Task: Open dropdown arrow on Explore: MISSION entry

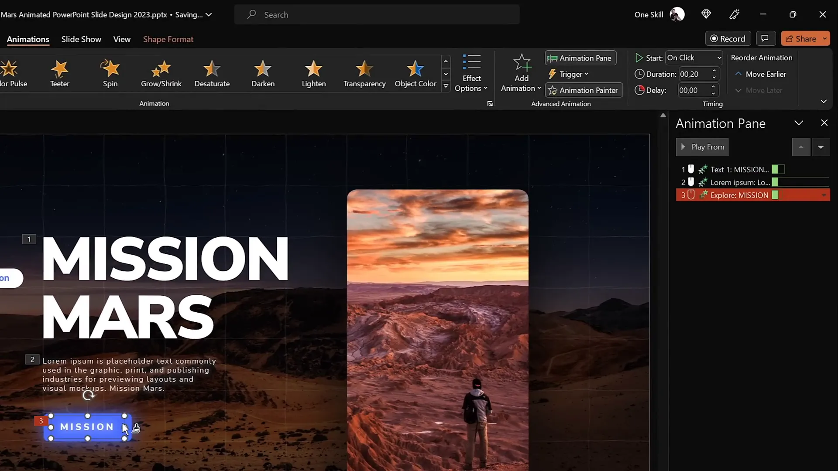Action: coord(824,195)
